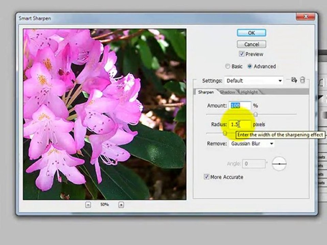Click the Amount percentage field

pos(240,105)
